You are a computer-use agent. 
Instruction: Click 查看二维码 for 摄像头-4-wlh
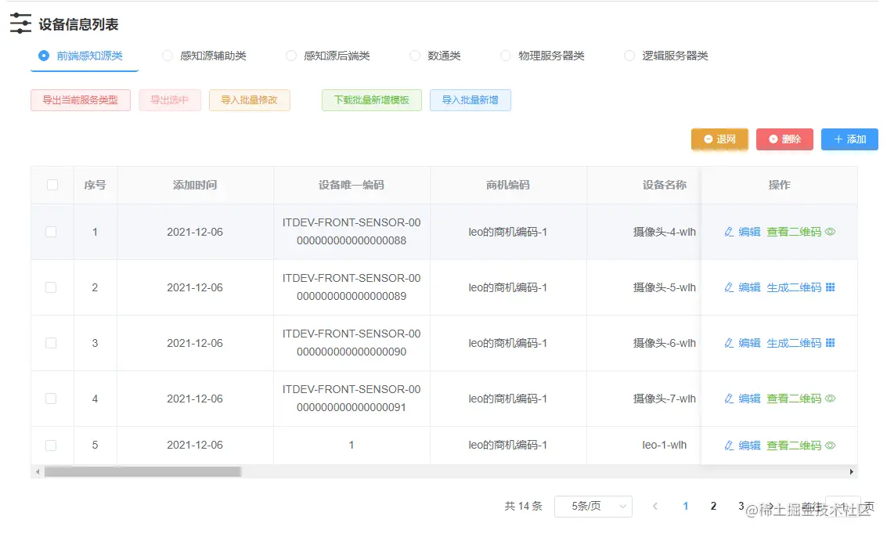pyautogui.click(x=794, y=232)
